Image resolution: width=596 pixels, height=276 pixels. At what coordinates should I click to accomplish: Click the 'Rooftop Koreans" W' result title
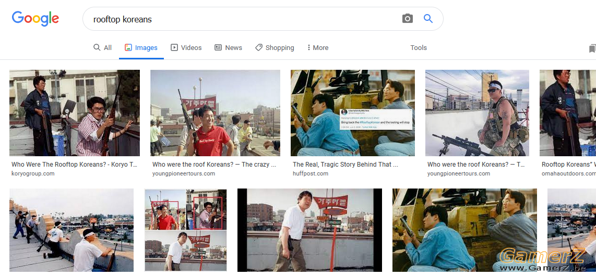[x=569, y=165]
